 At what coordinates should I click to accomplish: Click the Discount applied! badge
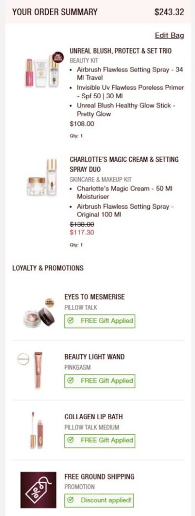tap(100, 500)
